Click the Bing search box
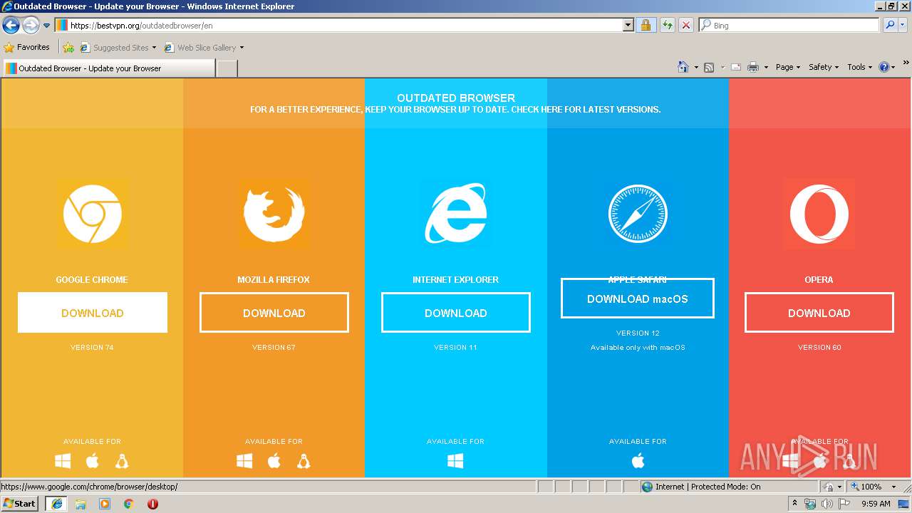The width and height of the screenshot is (912, 513). [x=789, y=25]
